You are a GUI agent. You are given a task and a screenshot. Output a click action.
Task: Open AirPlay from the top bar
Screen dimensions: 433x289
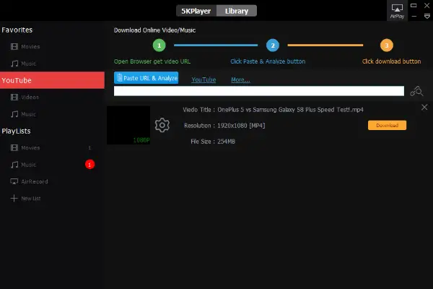point(397,11)
